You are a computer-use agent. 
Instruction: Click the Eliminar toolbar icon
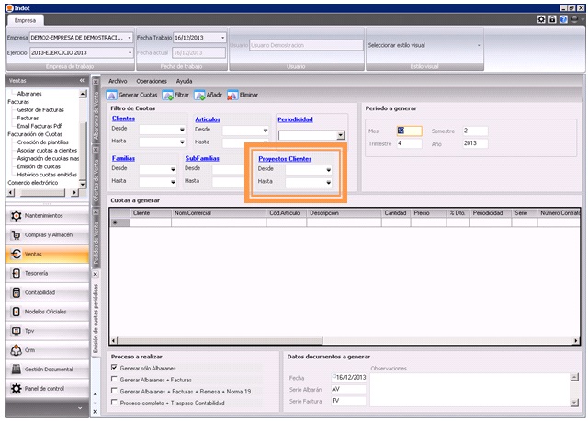point(232,95)
